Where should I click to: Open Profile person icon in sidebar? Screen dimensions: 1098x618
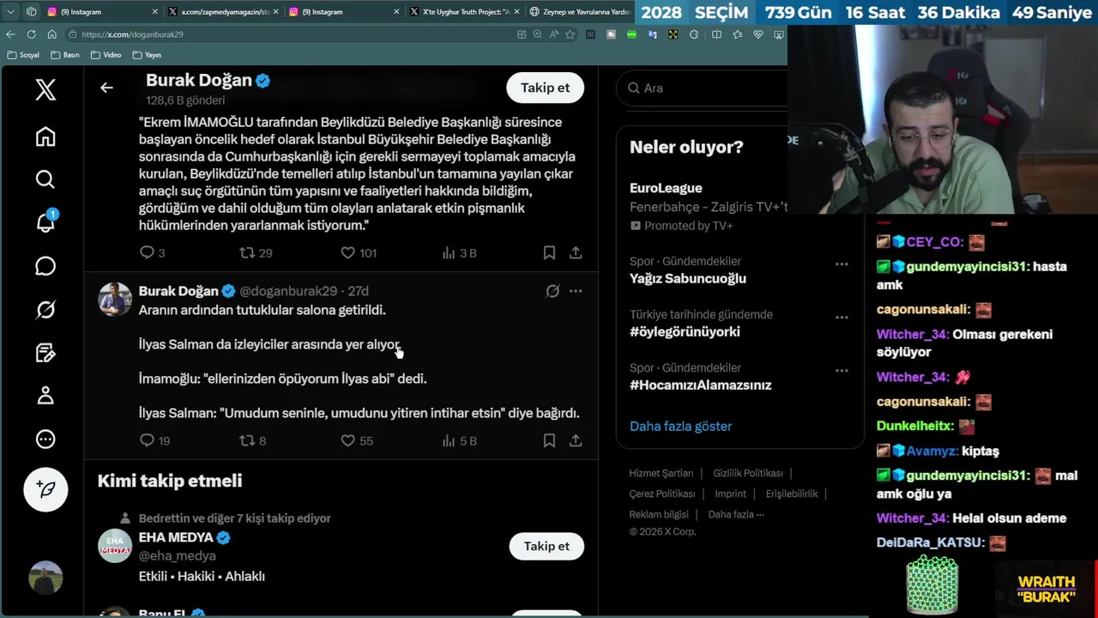[x=45, y=396]
